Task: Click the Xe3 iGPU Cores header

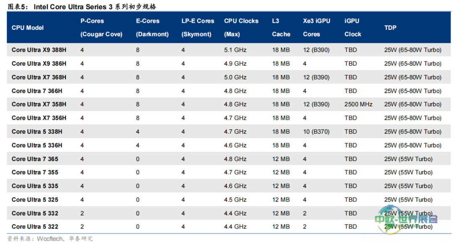Action: (316, 28)
